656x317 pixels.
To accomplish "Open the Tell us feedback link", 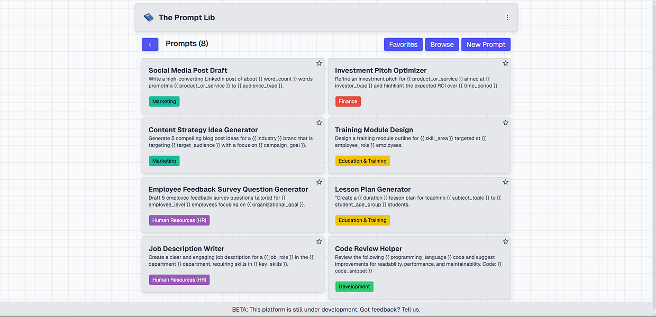I will click(x=411, y=309).
